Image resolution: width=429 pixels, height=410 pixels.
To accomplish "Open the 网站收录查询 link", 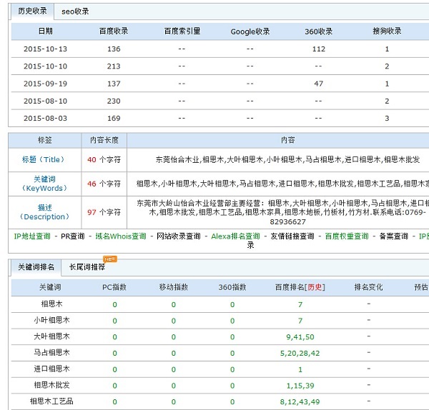I will coord(179,236).
